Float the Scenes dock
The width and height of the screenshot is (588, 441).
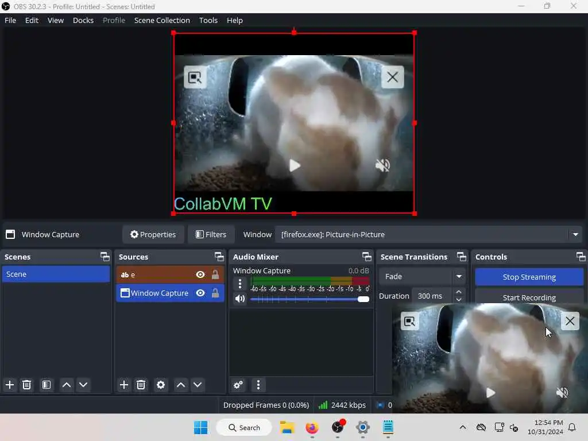[105, 257]
